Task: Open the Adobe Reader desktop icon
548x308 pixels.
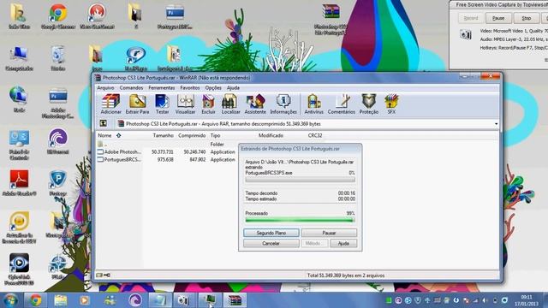Action: (x=19, y=182)
